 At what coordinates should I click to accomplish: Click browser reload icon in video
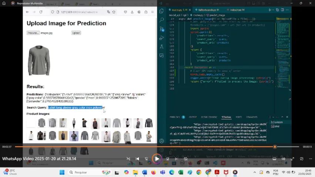coord(41,12)
